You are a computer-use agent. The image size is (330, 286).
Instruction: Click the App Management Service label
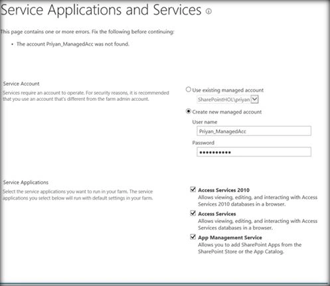click(x=230, y=238)
